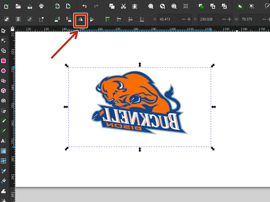Select the Node editing tool
The height and width of the screenshot is (202, 270).
click(4, 40)
